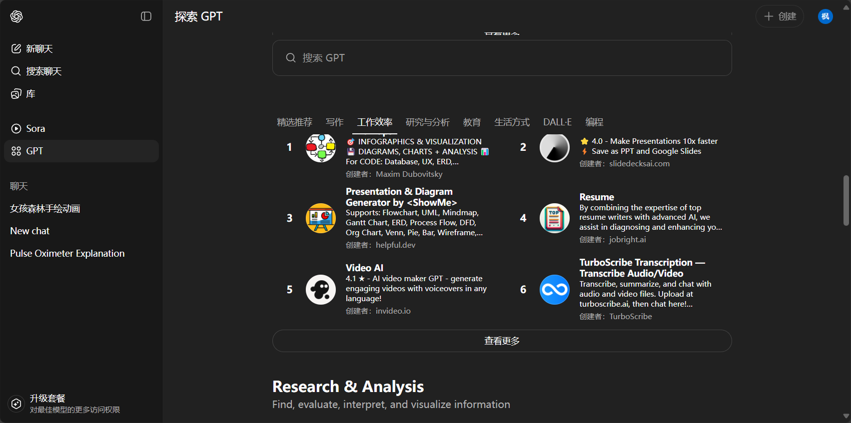The image size is (851, 423).
Task: Start a new chat via 新聊天 pencil icon
Action: pyautogui.click(x=16, y=48)
